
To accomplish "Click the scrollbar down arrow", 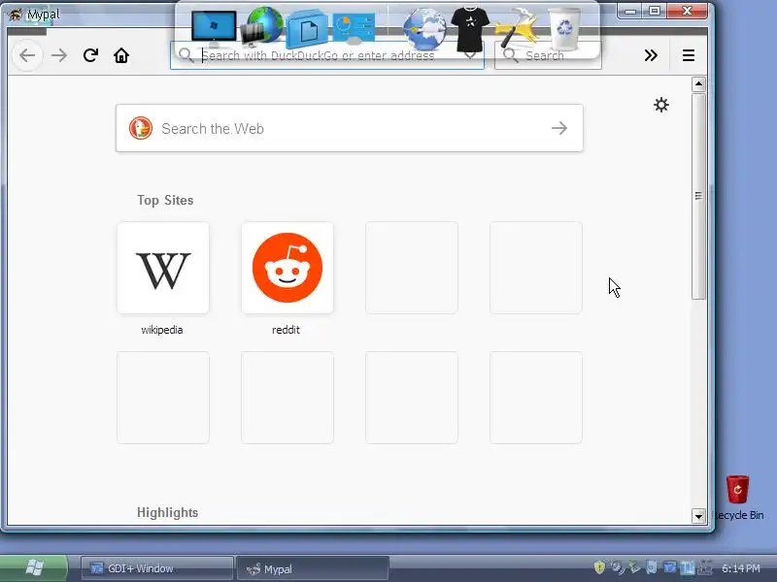I will click(698, 516).
